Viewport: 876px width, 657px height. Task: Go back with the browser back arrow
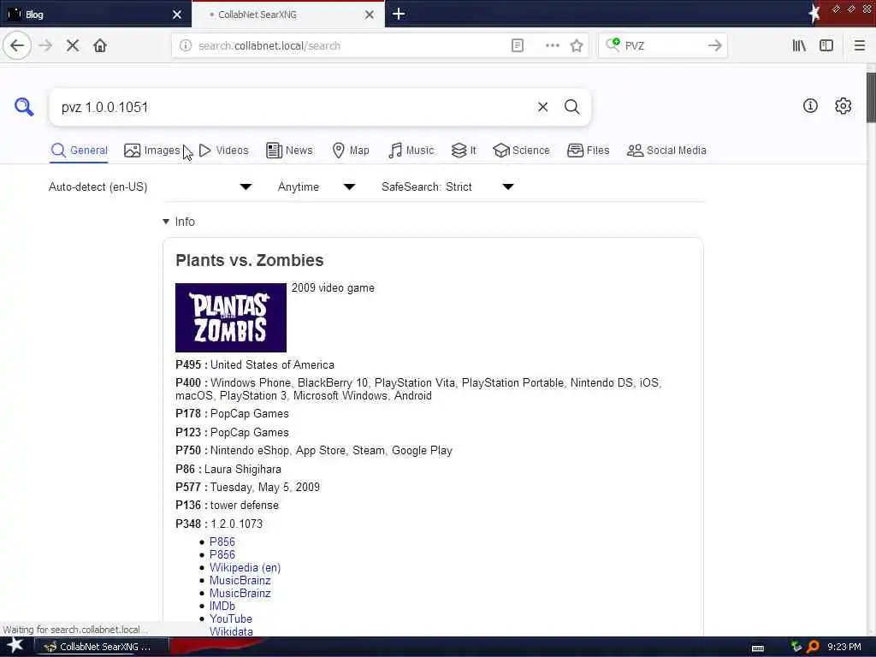point(17,46)
